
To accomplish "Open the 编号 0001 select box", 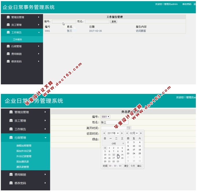I will (105, 117).
